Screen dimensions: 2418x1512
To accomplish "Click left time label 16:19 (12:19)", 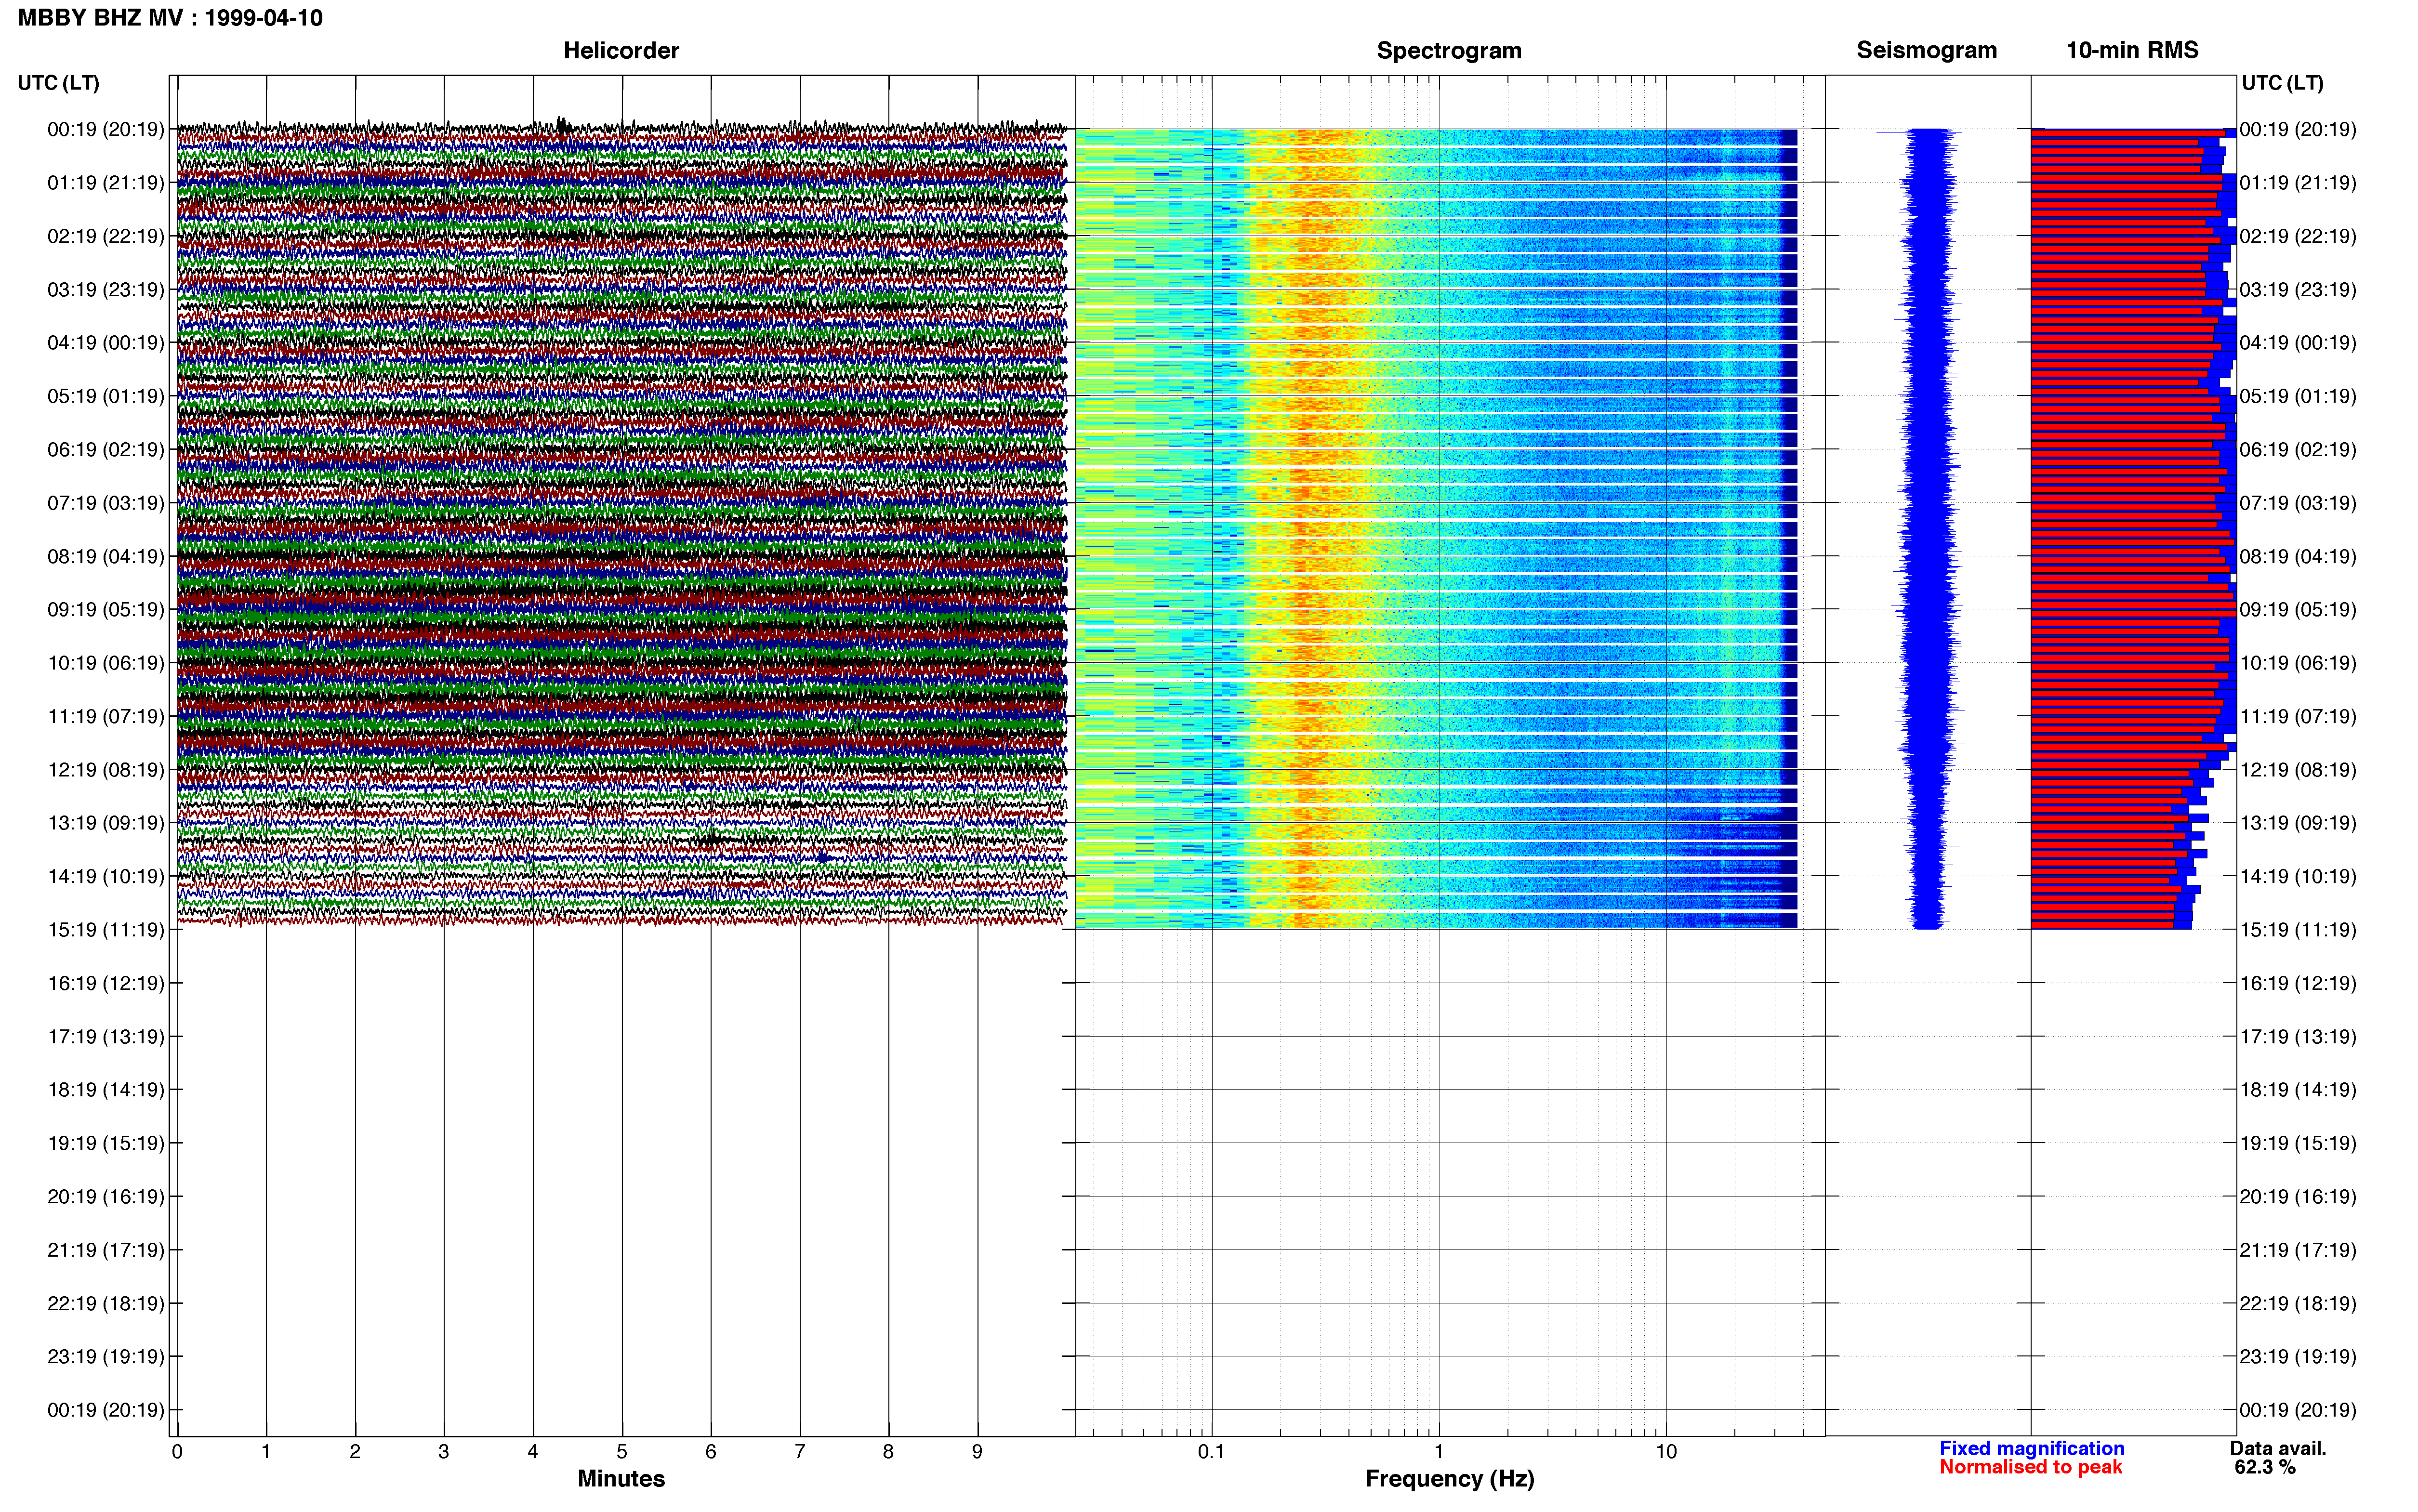I will coord(106,983).
